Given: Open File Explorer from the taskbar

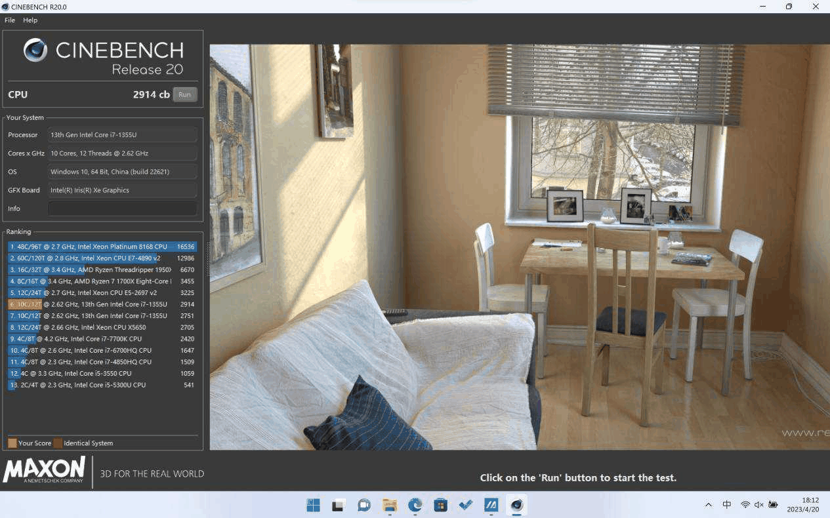Looking at the screenshot, I should tap(390, 505).
